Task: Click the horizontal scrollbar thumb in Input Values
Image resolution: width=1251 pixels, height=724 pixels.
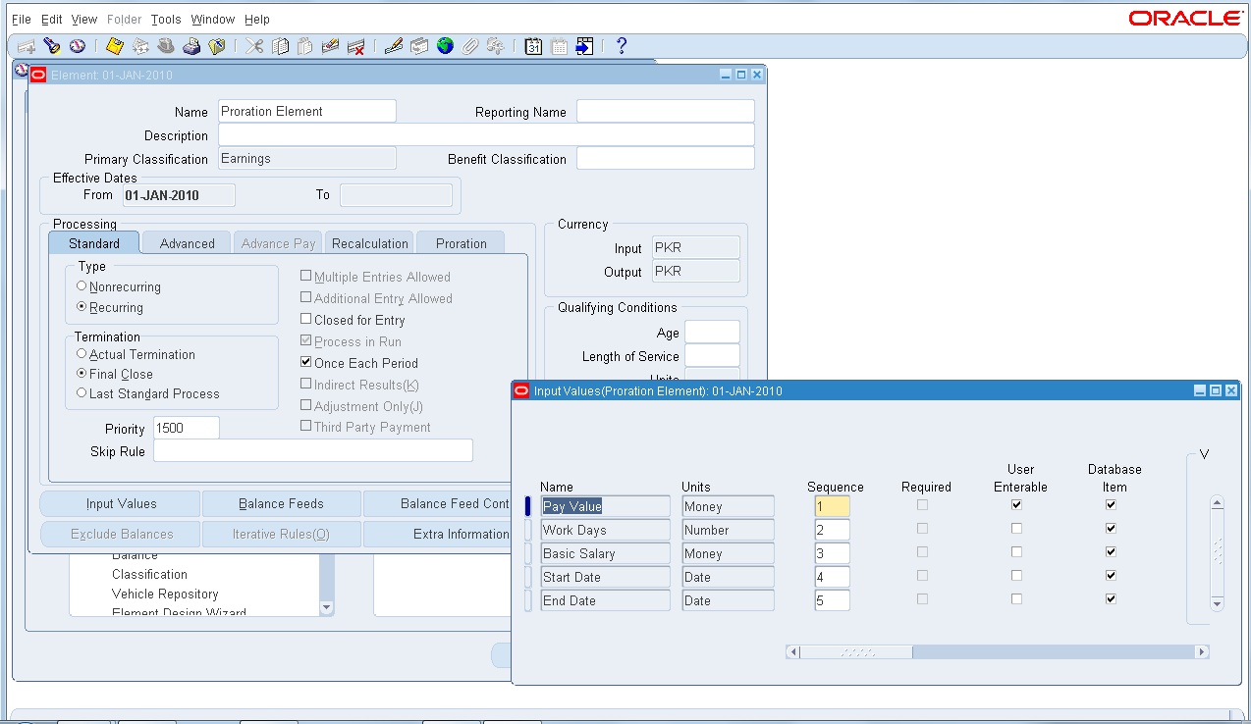Action: coord(856,651)
